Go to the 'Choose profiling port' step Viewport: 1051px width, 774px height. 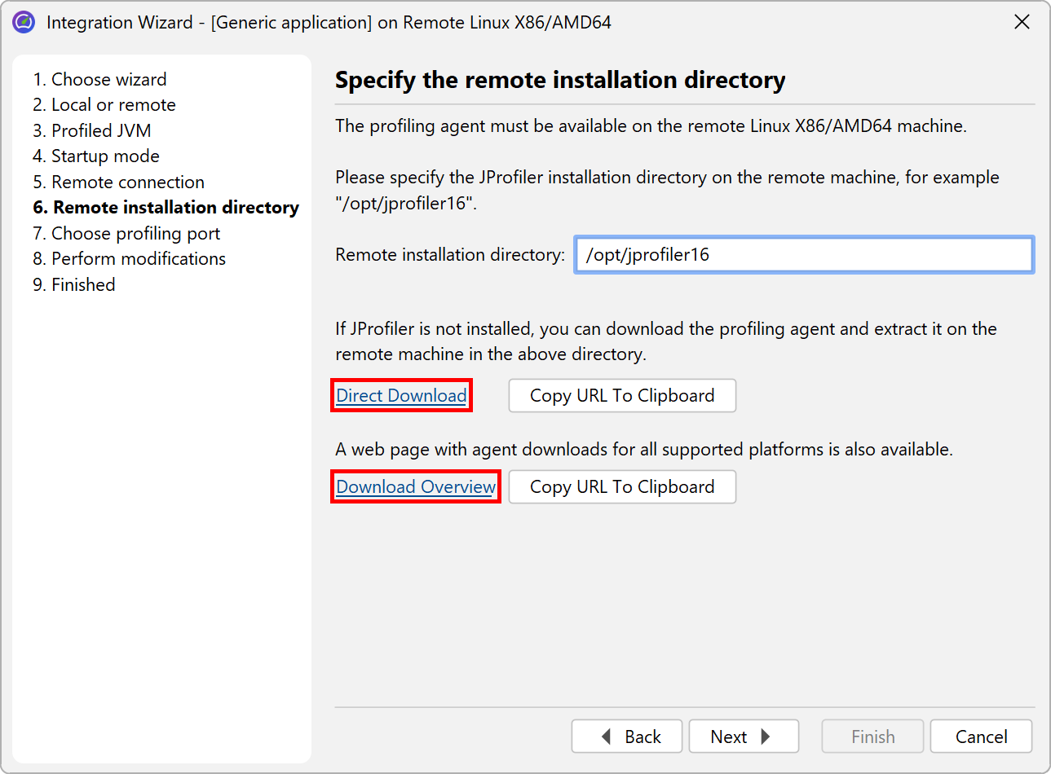click(126, 234)
